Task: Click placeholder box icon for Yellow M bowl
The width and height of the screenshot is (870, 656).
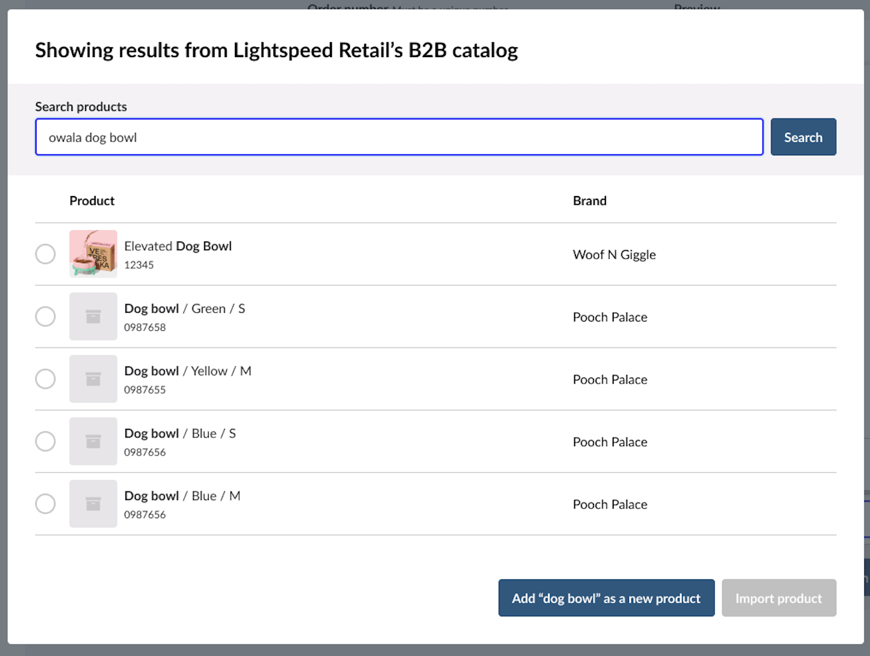Action: pyautogui.click(x=93, y=379)
